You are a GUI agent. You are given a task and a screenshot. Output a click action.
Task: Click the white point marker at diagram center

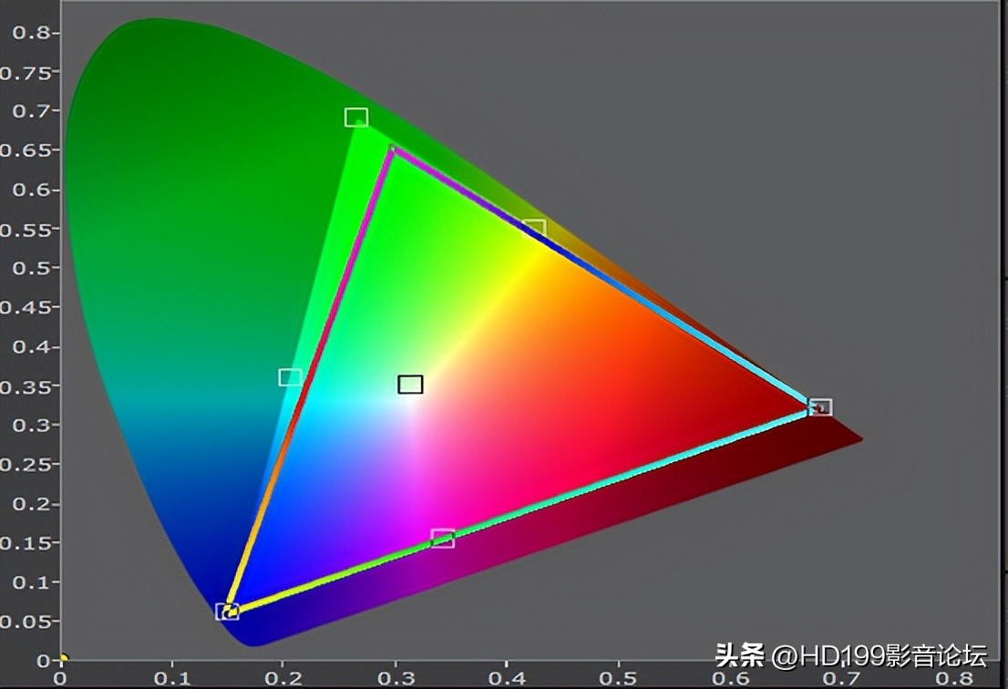pyautogui.click(x=409, y=385)
